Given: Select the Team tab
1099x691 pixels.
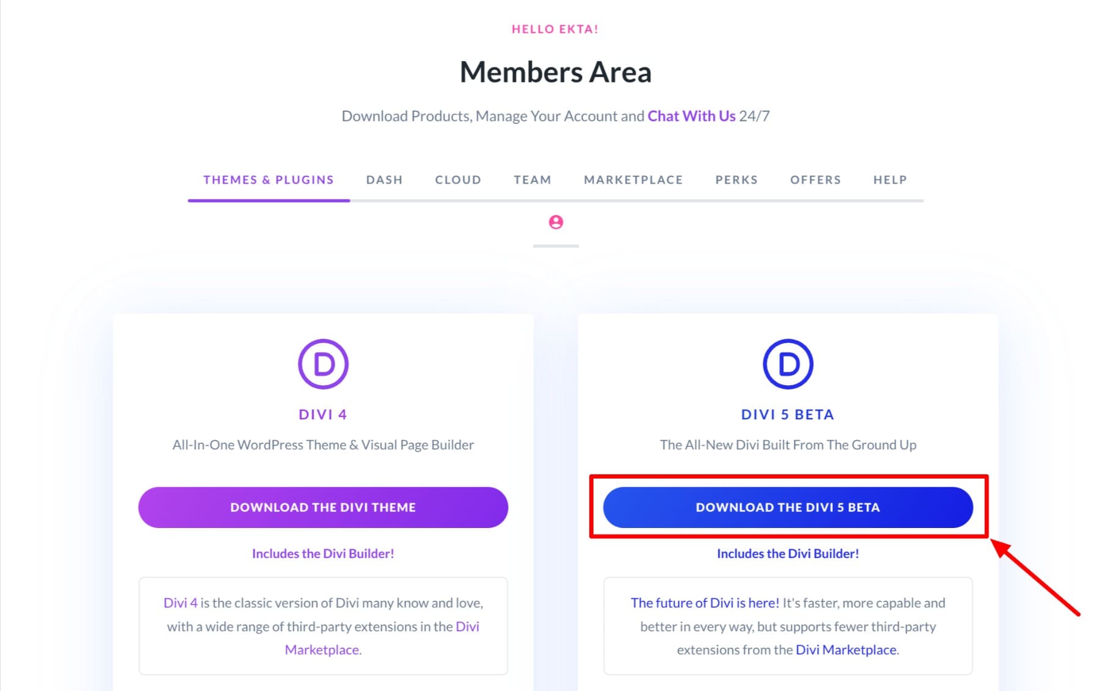Looking at the screenshot, I should pyautogui.click(x=532, y=179).
